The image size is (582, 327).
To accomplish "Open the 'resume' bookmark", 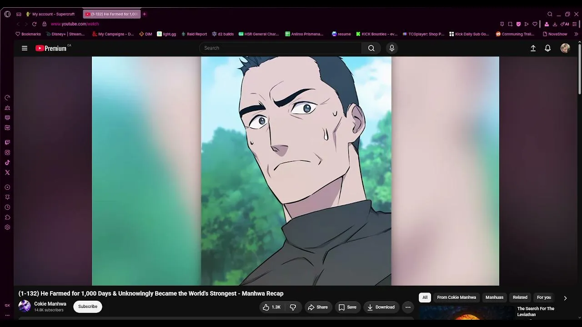I will pos(341,34).
